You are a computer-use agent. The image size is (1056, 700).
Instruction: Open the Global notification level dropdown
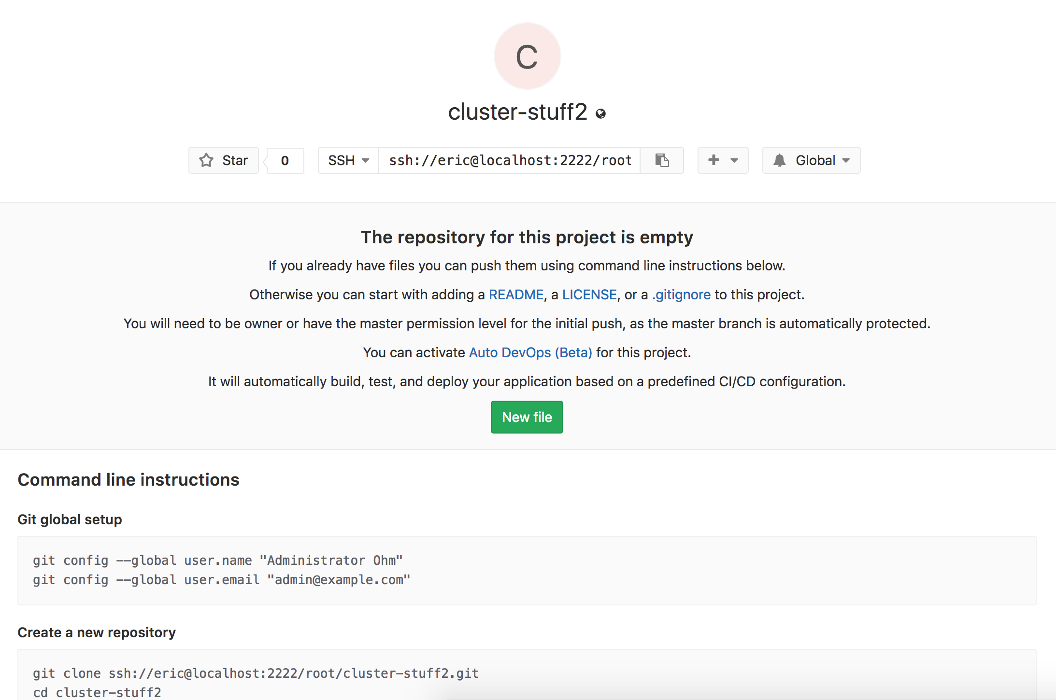(x=822, y=160)
